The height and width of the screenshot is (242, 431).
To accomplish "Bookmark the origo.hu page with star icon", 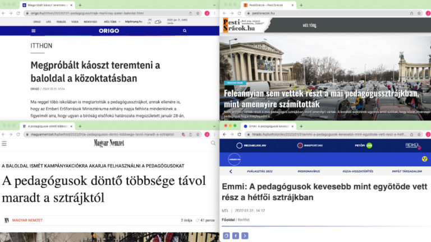I will pyautogui.click(x=198, y=13).
